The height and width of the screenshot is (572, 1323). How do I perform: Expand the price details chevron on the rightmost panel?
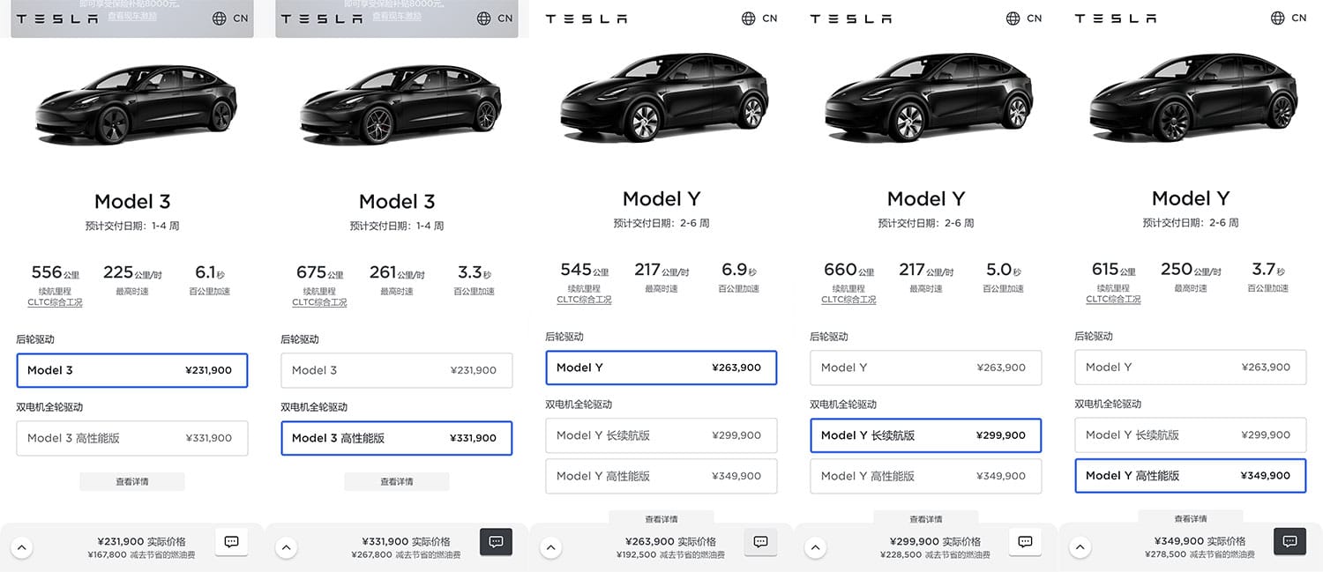[1080, 546]
